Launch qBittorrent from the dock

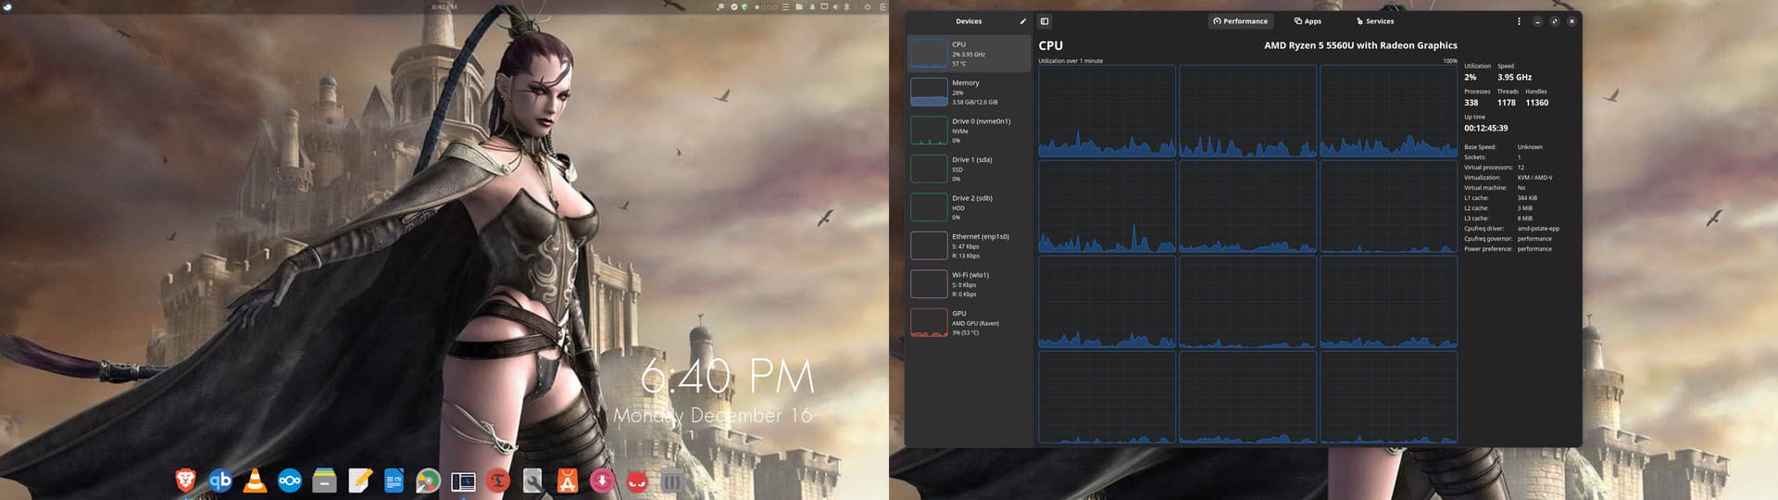pos(220,480)
